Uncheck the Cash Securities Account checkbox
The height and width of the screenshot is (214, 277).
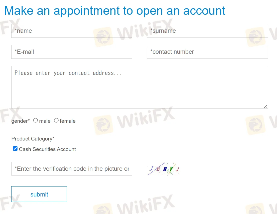(x=15, y=148)
